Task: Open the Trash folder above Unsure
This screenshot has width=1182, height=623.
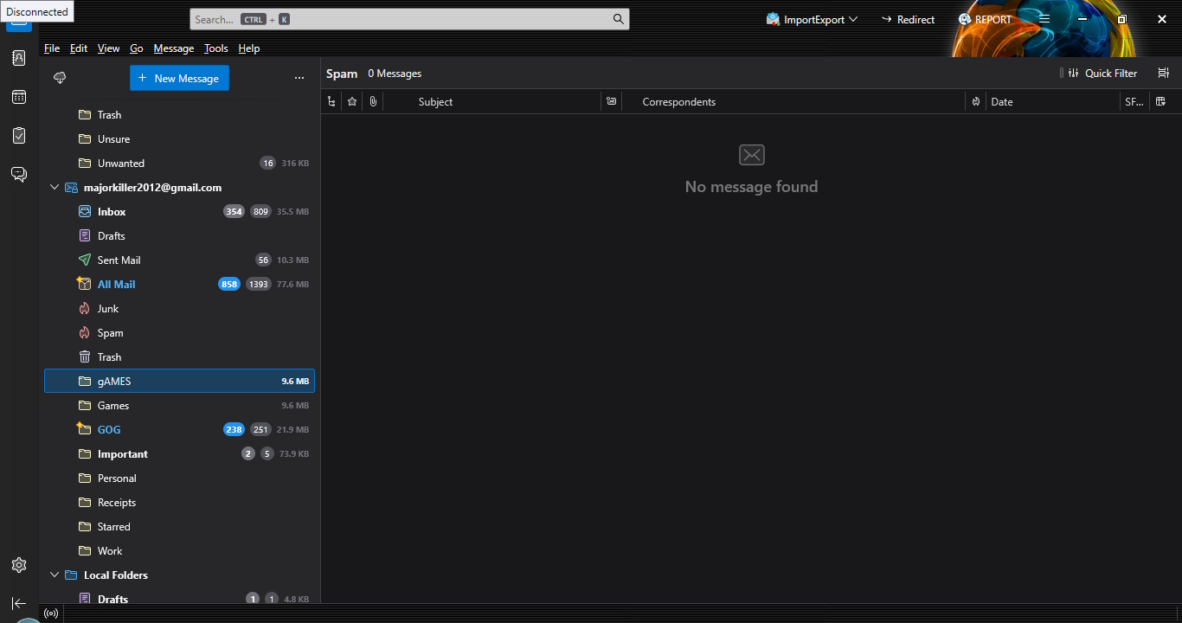Action: tap(179, 115)
